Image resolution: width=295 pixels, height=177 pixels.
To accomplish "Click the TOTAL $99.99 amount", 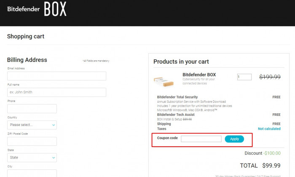I will pyautogui.click(x=271, y=166).
